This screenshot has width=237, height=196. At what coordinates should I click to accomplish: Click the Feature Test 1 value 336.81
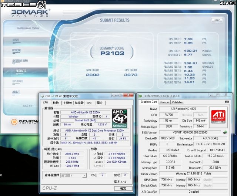tap(191, 63)
